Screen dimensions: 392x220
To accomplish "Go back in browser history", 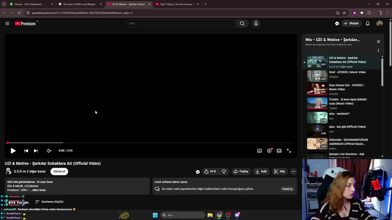I will tap(4, 13).
